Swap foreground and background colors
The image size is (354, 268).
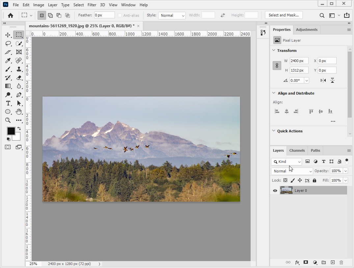(19, 128)
